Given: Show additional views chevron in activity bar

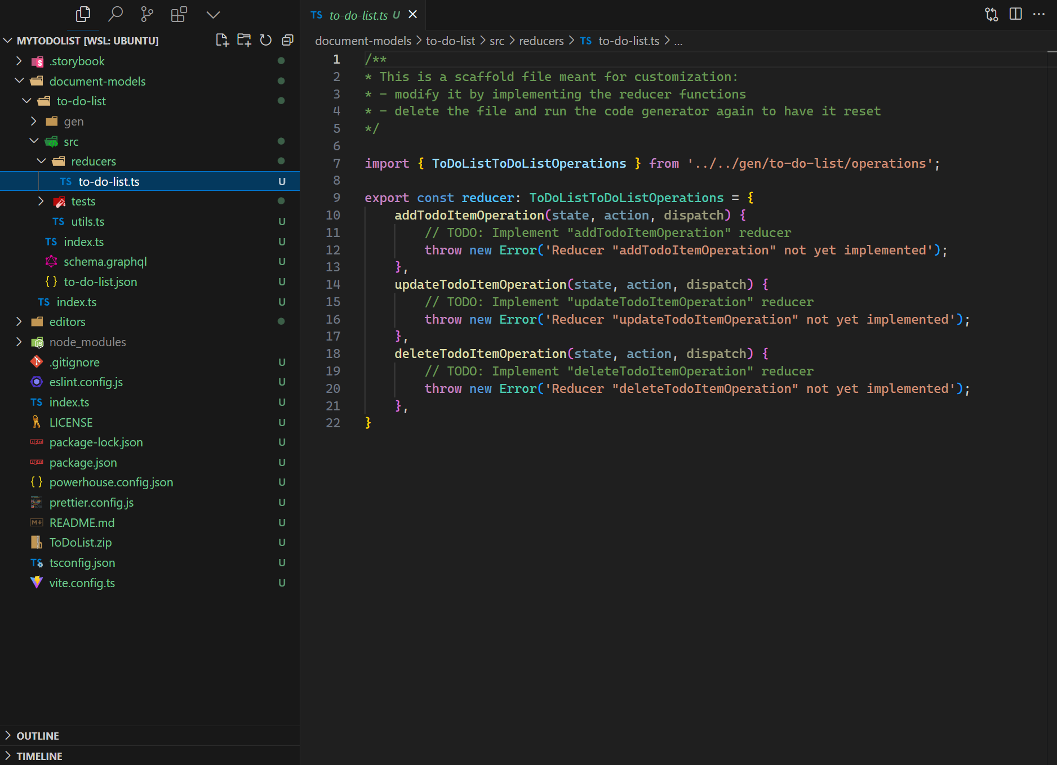Looking at the screenshot, I should 213,14.
